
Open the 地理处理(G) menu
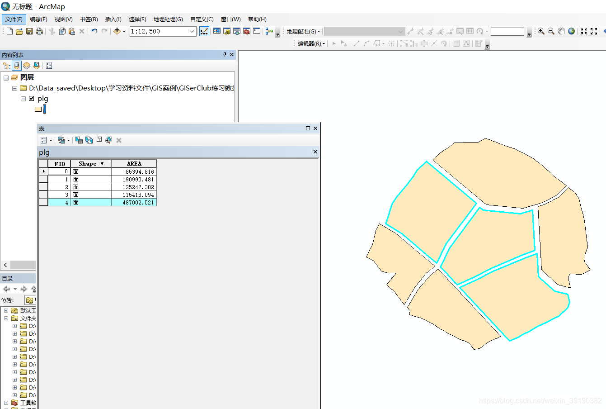[x=168, y=19]
